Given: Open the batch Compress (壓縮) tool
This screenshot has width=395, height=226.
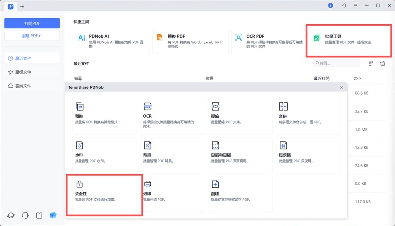Looking at the screenshot, I should coord(240,116).
